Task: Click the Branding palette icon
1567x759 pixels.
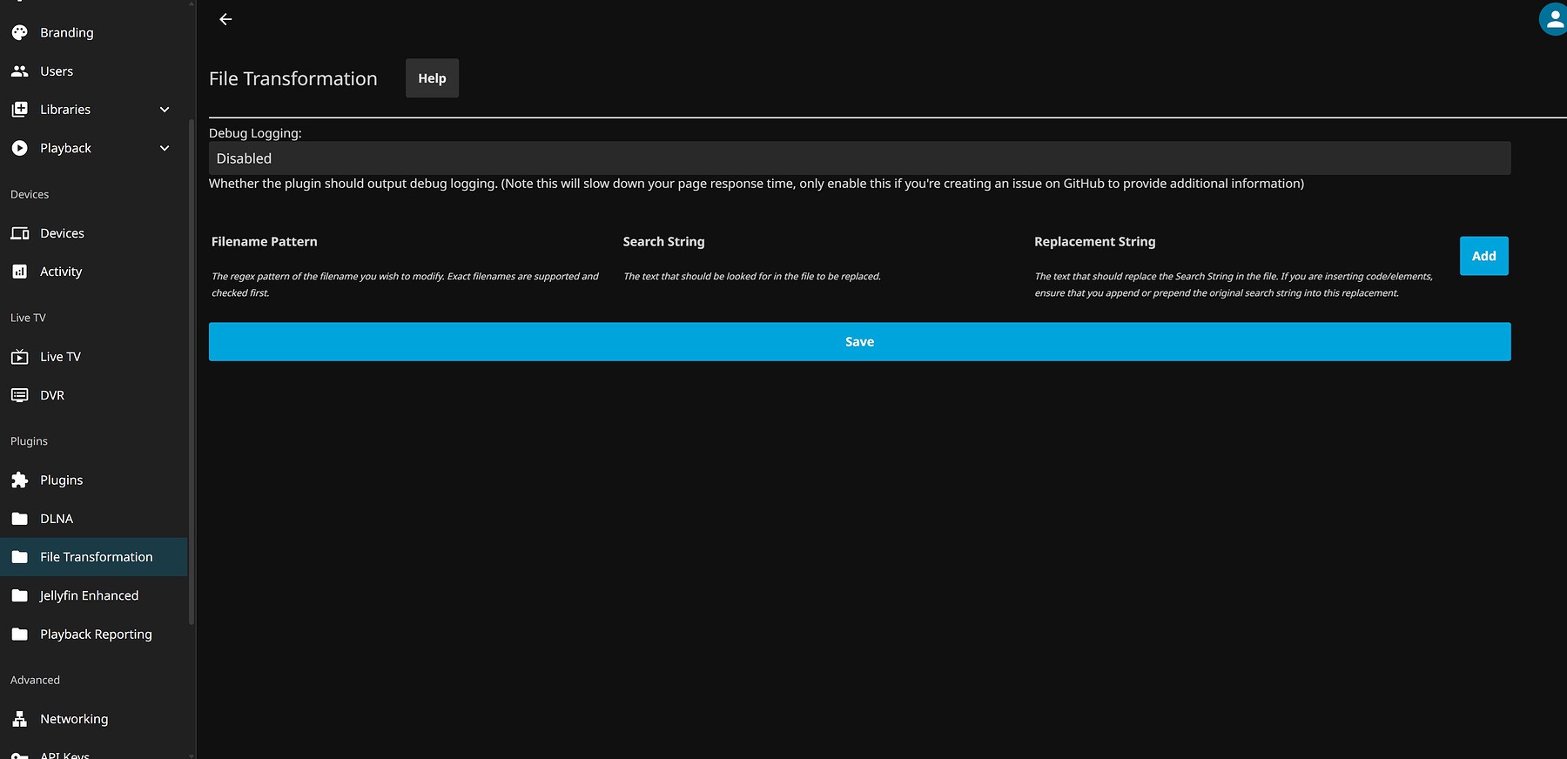Action: (x=19, y=32)
